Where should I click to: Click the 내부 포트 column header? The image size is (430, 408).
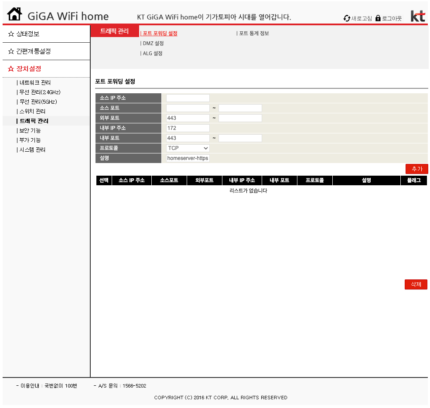click(280, 180)
